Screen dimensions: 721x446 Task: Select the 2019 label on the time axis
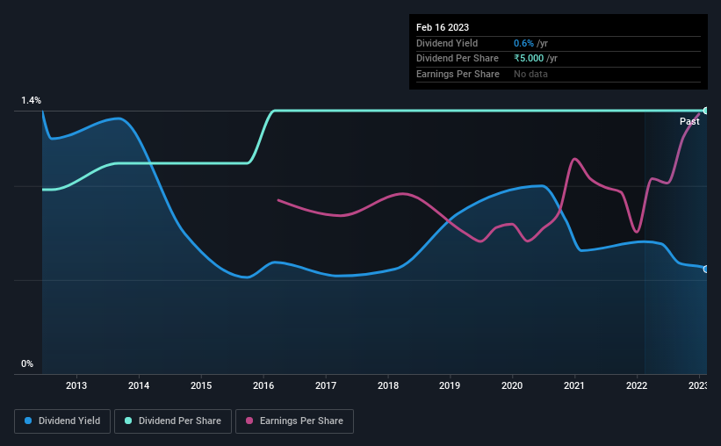click(x=450, y=385)
